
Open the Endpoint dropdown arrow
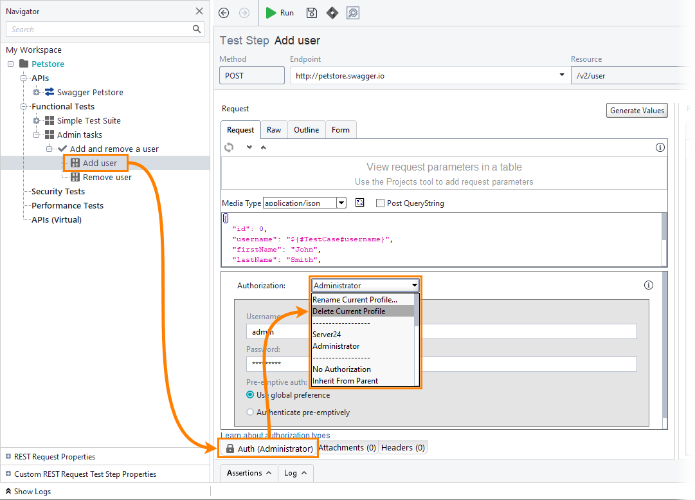point(562,76)
